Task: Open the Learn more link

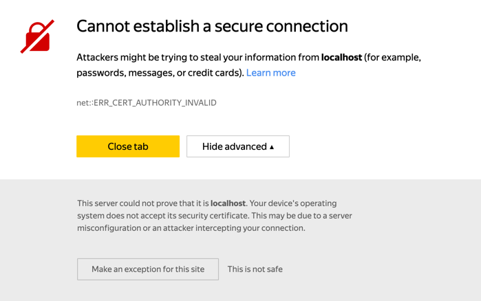Action: 270,73
